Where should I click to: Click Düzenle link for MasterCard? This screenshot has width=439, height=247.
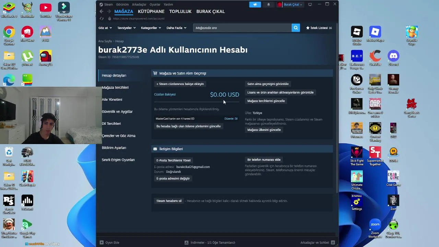(229, 119)
